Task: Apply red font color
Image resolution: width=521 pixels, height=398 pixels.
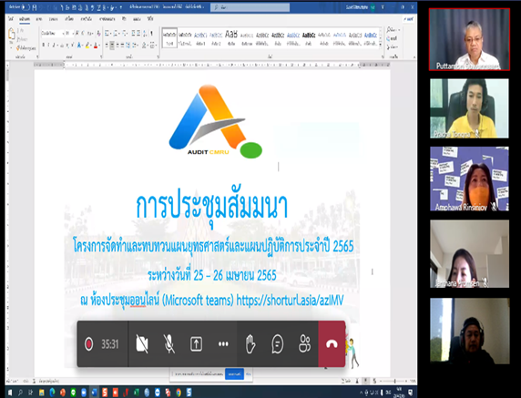Action: pyautogui.click(x=96, y=45)
